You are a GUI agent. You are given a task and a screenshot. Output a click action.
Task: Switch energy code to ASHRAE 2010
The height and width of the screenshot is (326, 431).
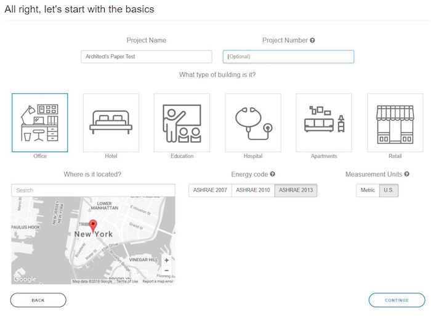[253, 190]
